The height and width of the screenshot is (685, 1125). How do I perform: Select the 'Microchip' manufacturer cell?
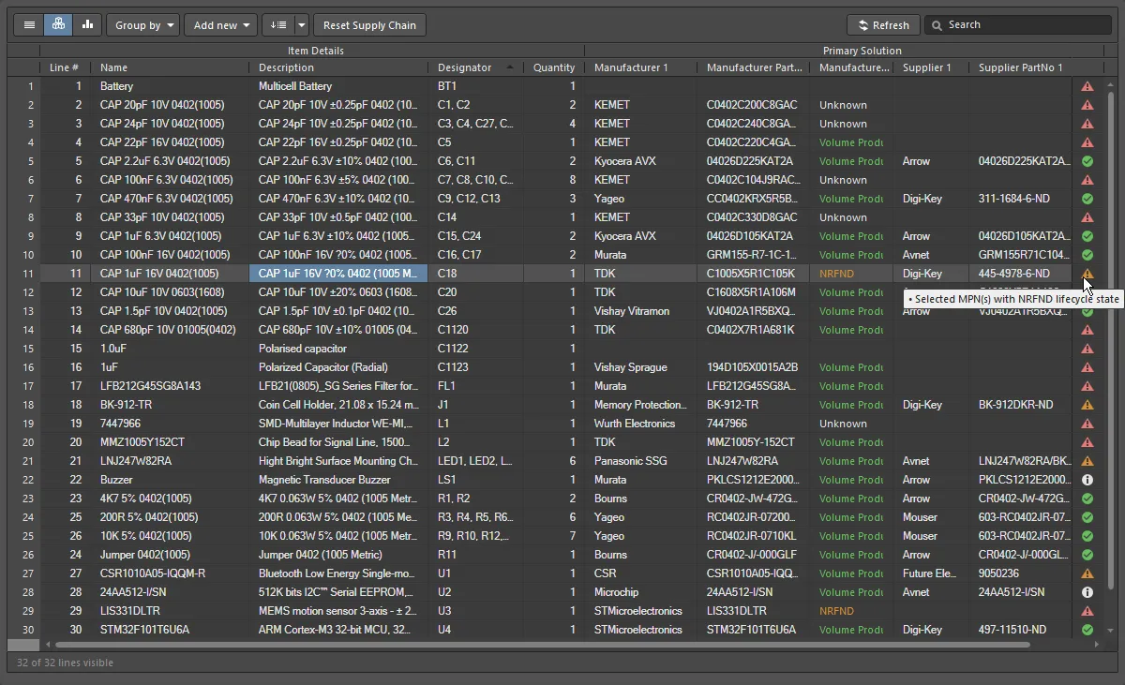(641, 592)
